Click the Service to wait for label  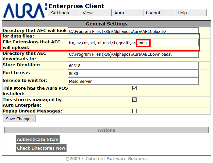(25, 81)
